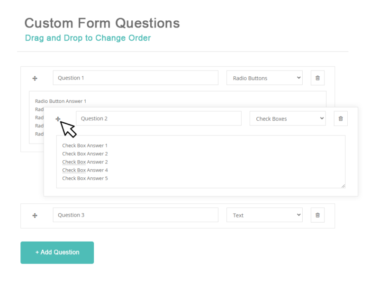This screenshot has width=379, height=281.
Task: Delete Question 2 using its trash icon
Action: 341,118
